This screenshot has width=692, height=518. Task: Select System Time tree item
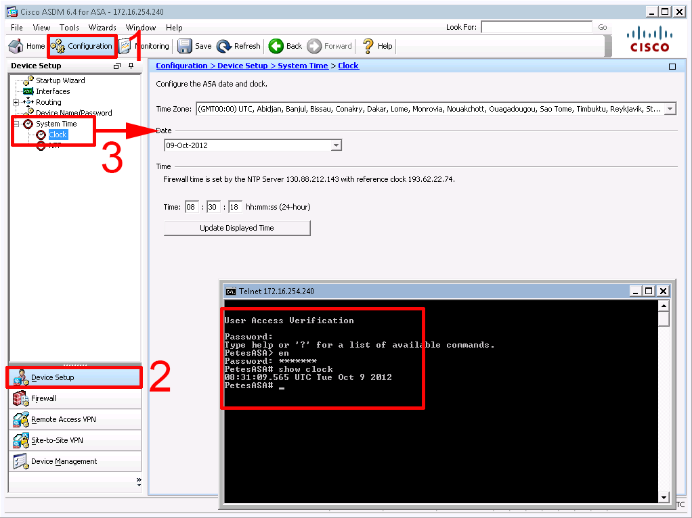56,124
